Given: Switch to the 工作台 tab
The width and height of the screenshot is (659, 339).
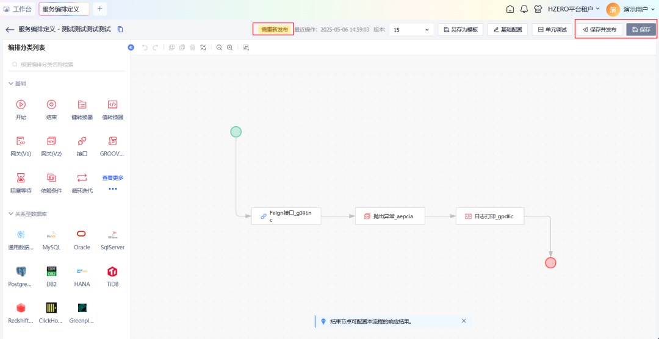Looking at the screenshot, I should (x=18, y=9).
